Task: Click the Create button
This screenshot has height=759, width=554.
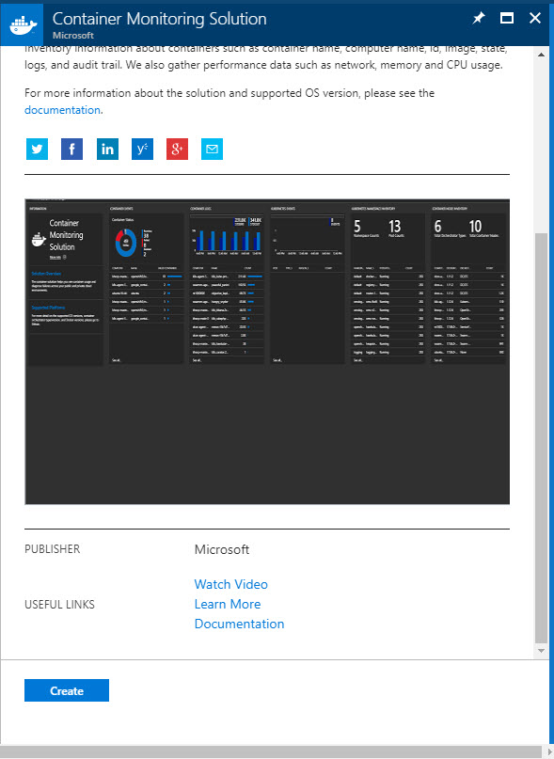Action: [67, 690]
